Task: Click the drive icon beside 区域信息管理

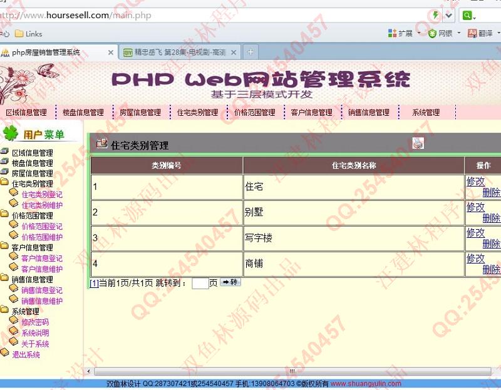Action: tap(4, 151)
